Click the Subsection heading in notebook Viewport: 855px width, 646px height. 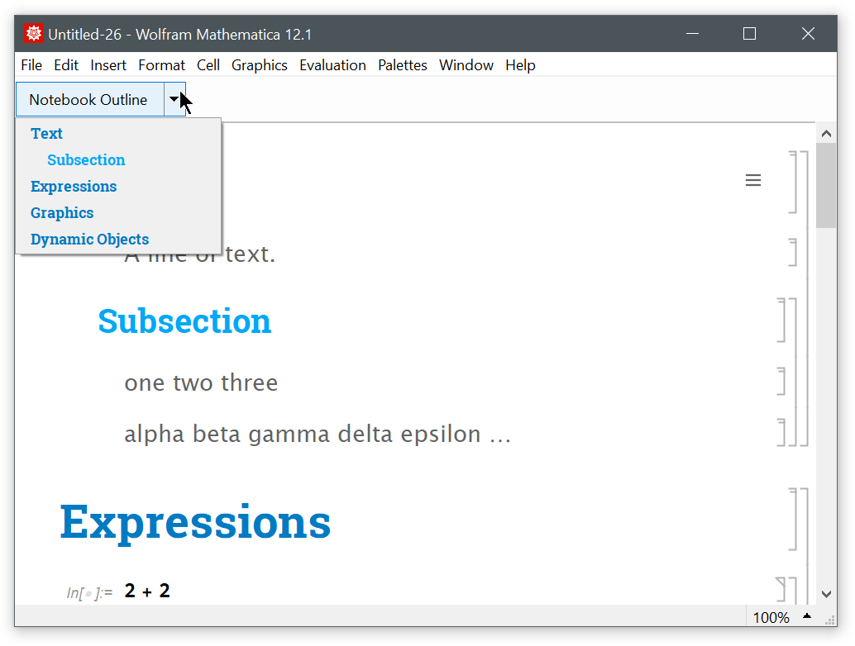(x=184, y=321)
